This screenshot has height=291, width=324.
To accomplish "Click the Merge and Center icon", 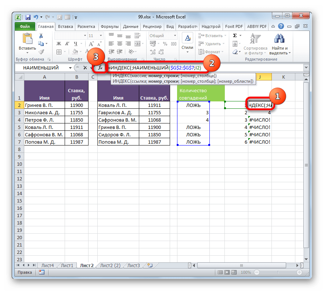I will (137, 44).
